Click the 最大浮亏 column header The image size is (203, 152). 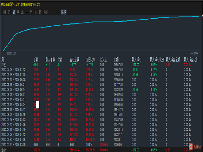[136, 60]
